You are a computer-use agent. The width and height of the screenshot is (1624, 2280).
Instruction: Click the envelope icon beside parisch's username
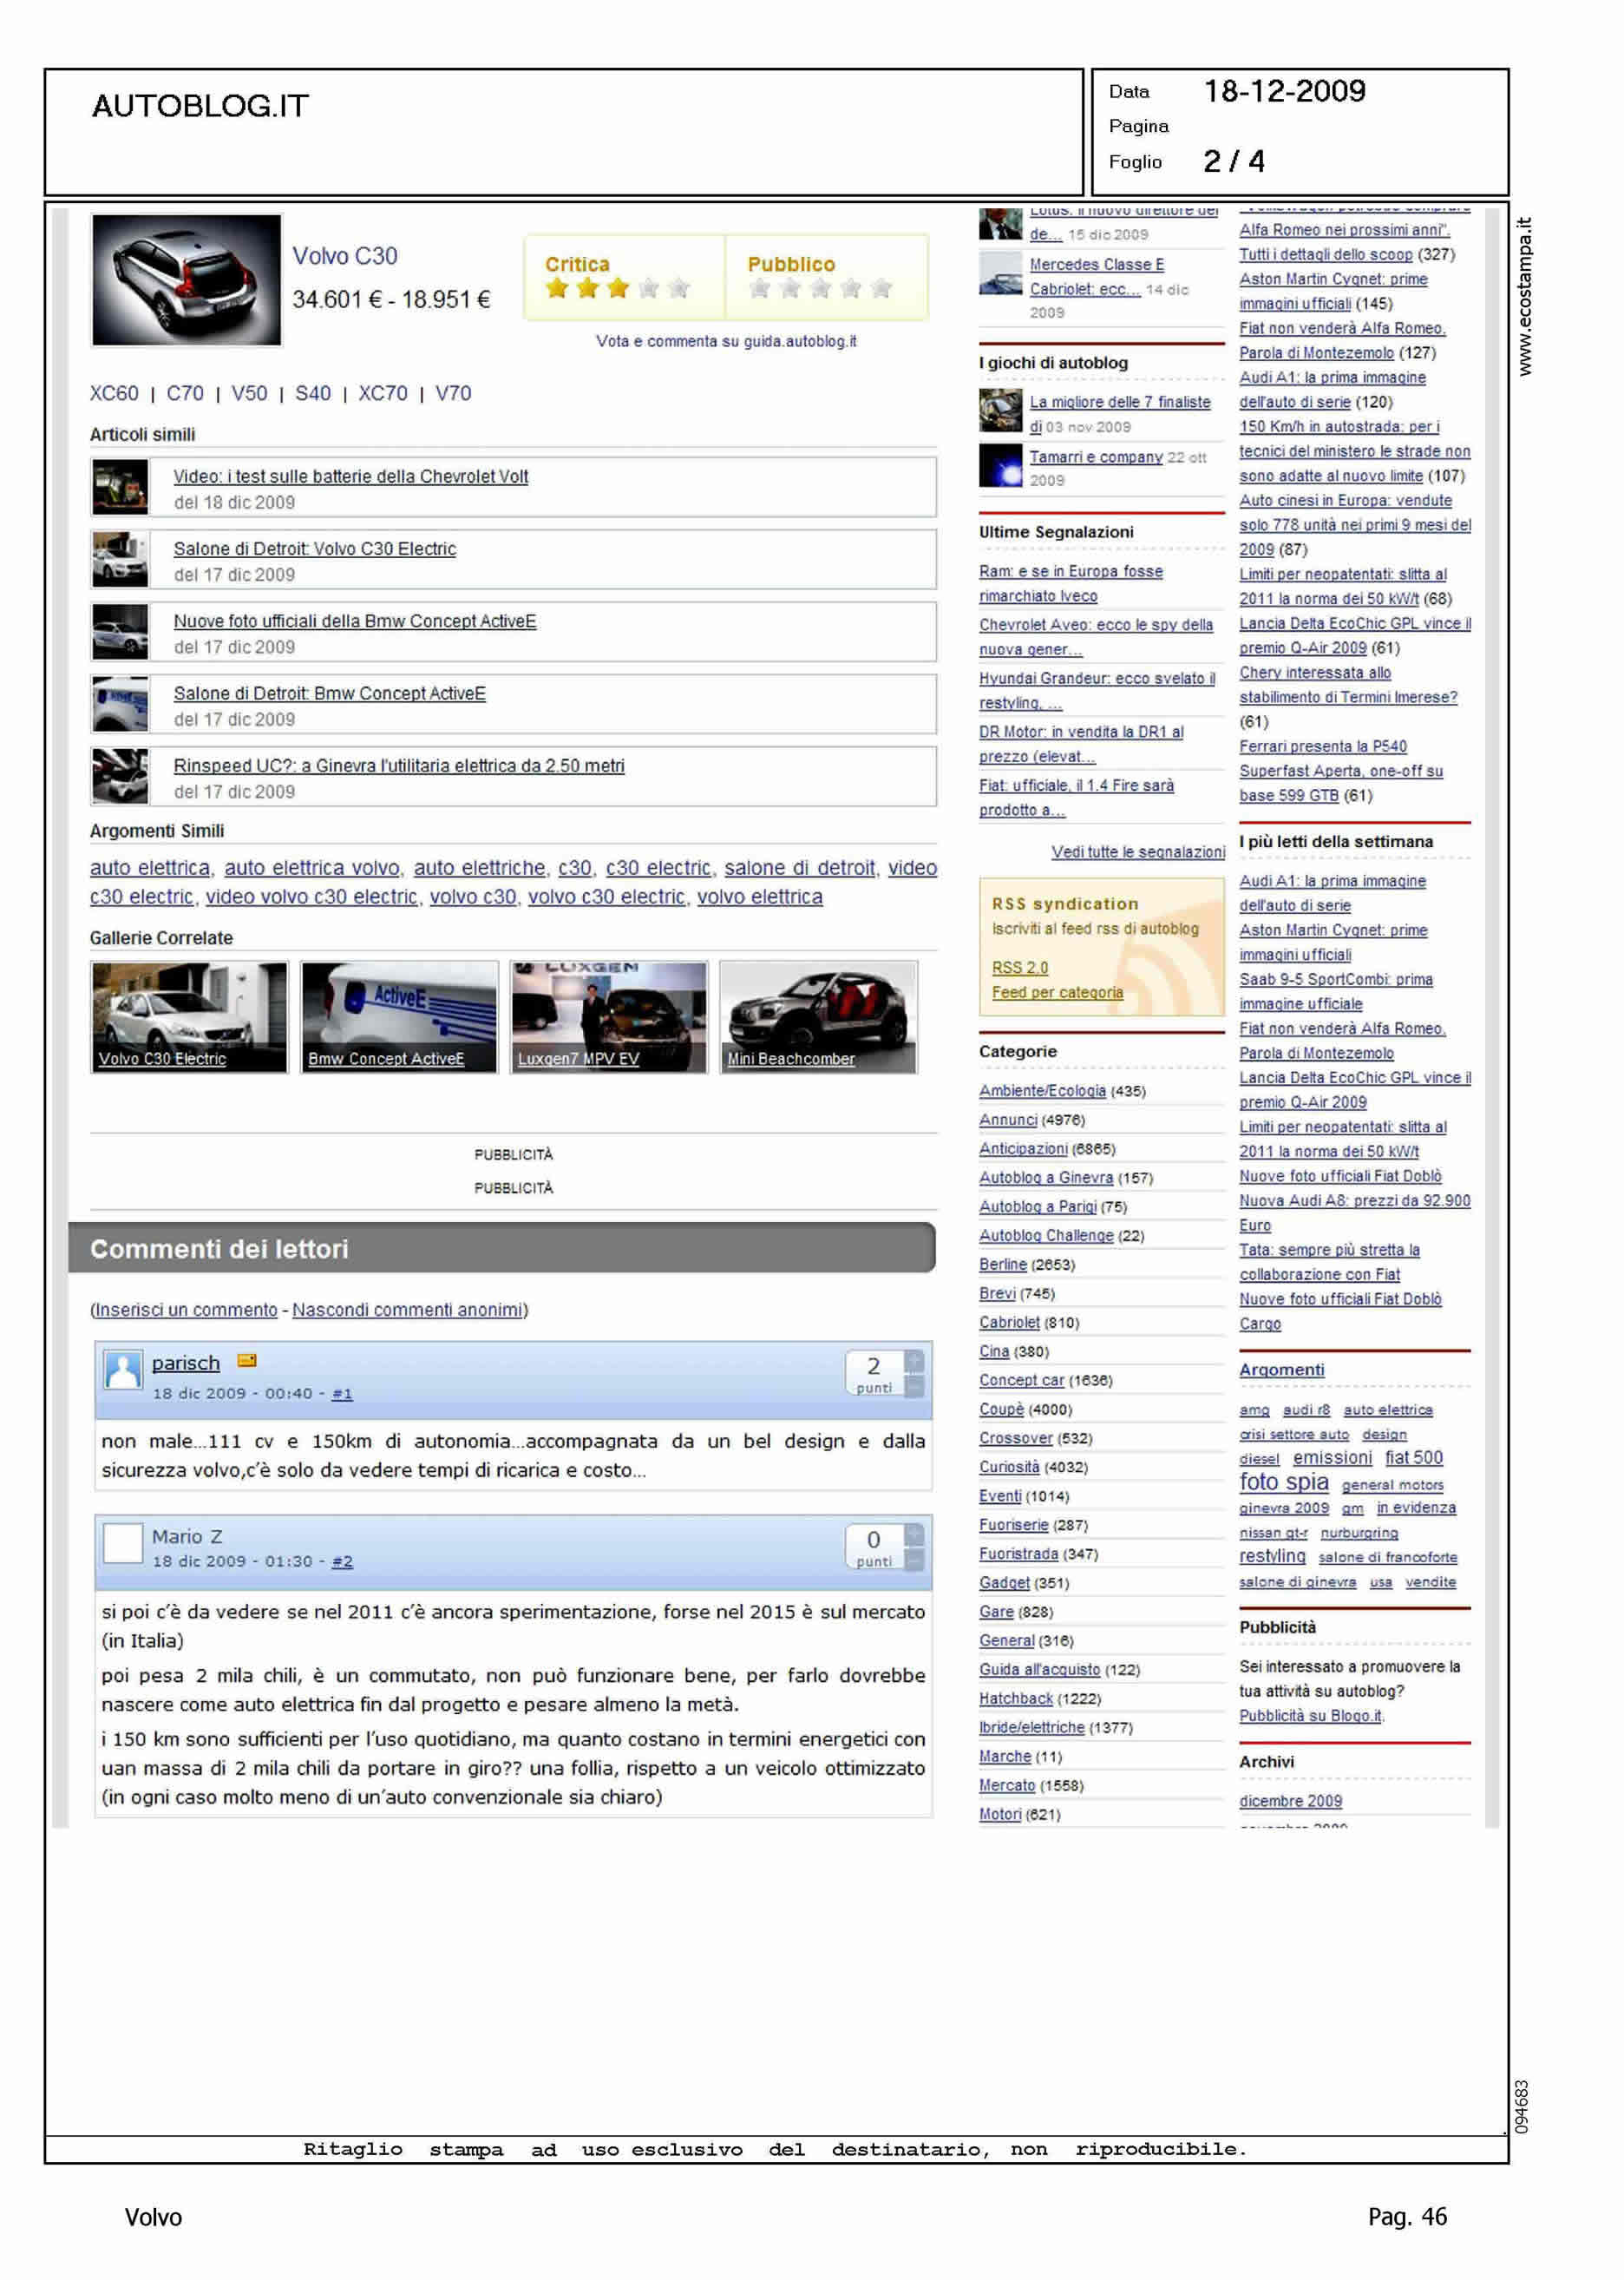[247, 1361]
